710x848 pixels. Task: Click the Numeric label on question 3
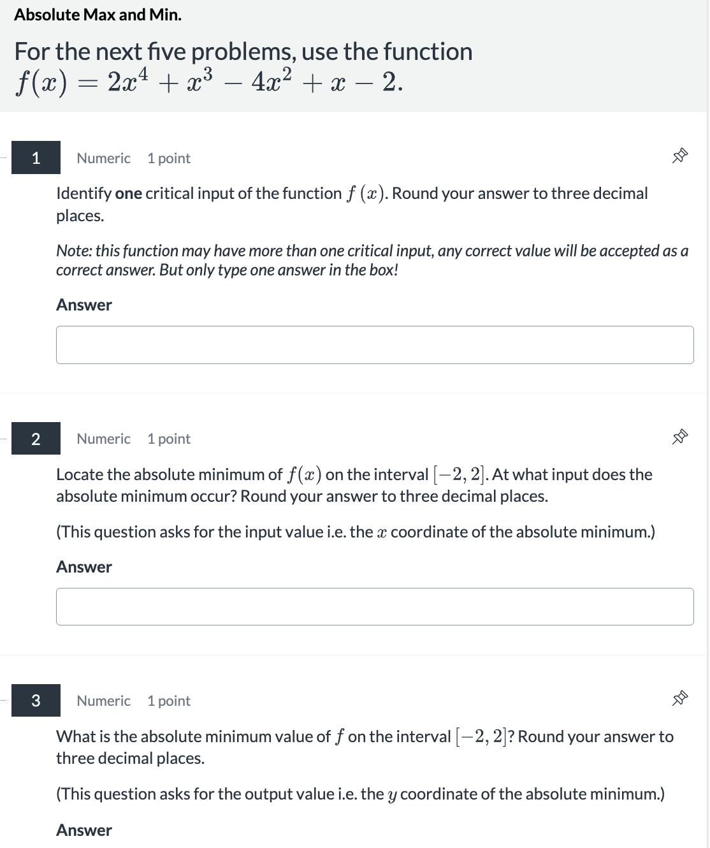click(x=103, y=700)
